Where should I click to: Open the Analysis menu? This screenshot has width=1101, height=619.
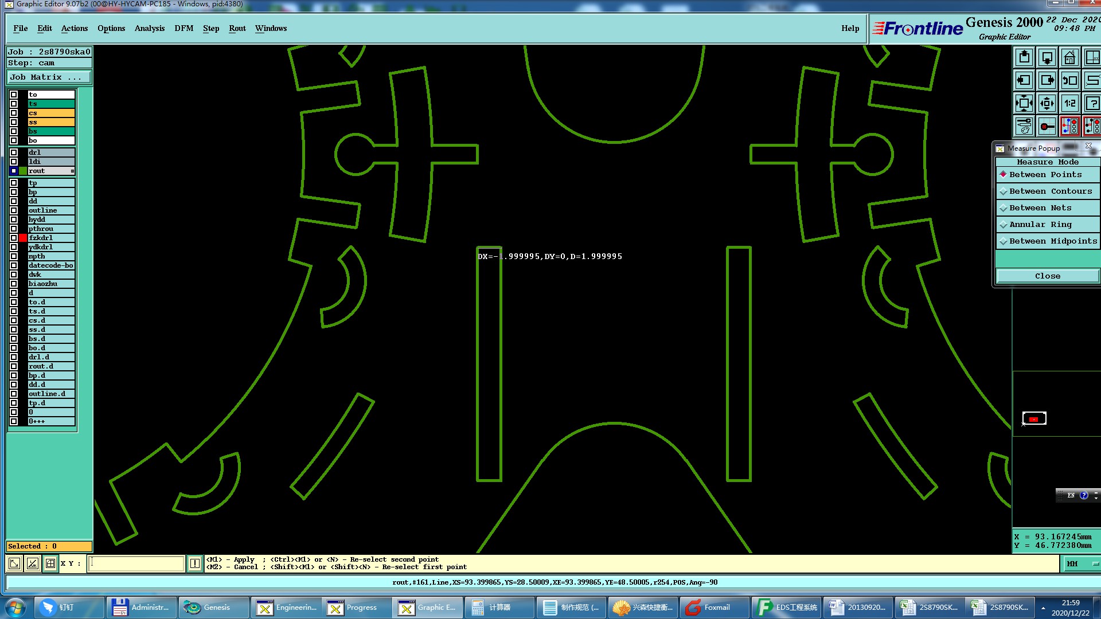pyautogui.click(x=149, y=28)
